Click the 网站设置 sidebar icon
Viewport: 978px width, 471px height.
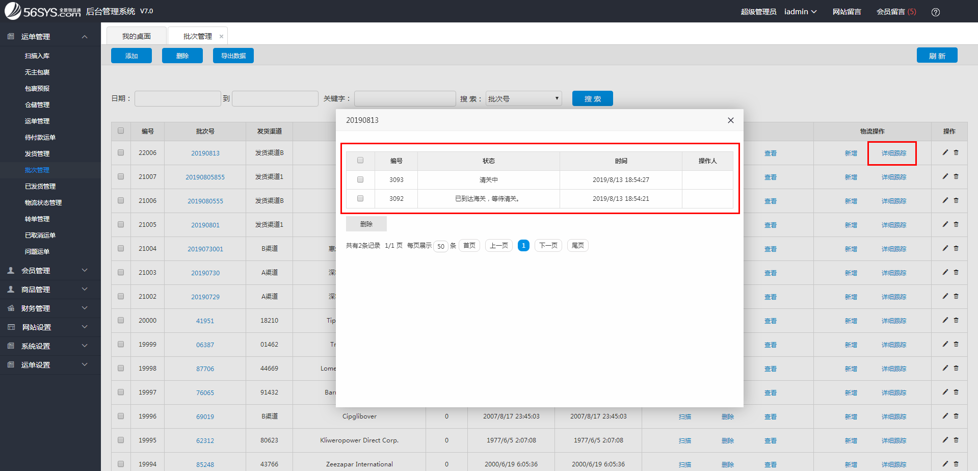pos(10,327)
